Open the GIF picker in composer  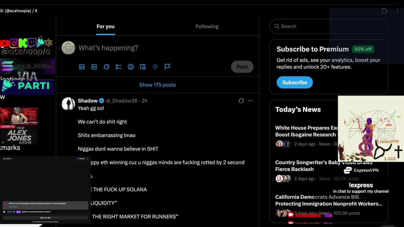94,67
